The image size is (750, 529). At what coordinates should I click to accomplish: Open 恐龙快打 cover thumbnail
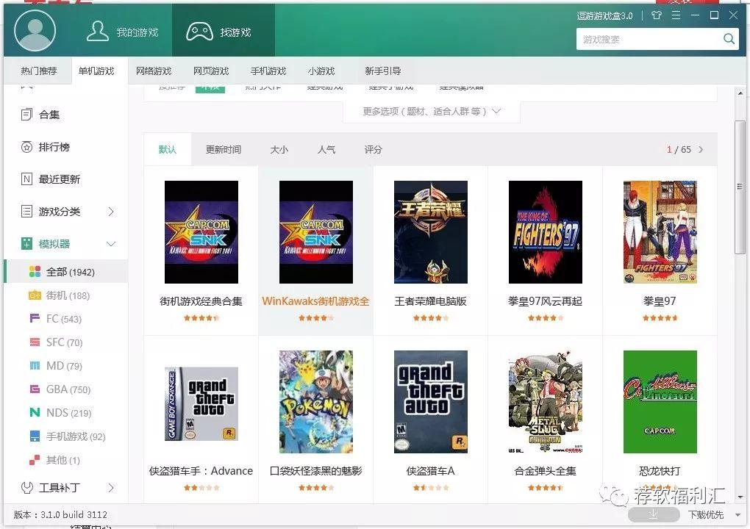(x=660, y=401)
